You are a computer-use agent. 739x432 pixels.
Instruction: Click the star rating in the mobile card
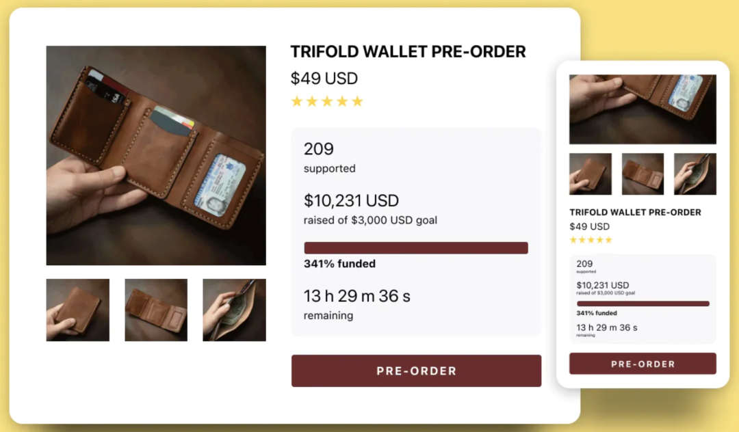591,240
